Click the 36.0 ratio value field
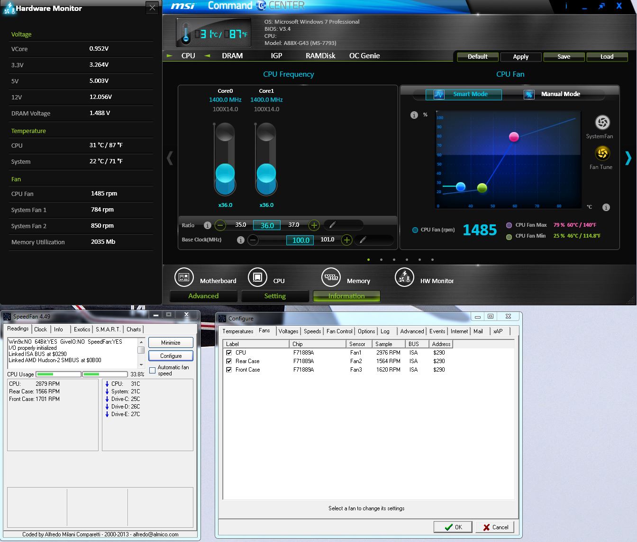 (267, 225)
